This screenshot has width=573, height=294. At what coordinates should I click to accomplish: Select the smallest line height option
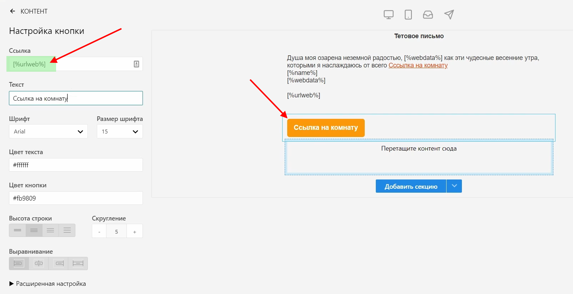(x=18, y=230)
